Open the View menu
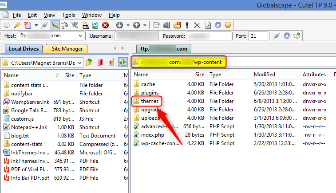Image resolution: width=336 pixels, height=193 pixels. tap(49, 15)
